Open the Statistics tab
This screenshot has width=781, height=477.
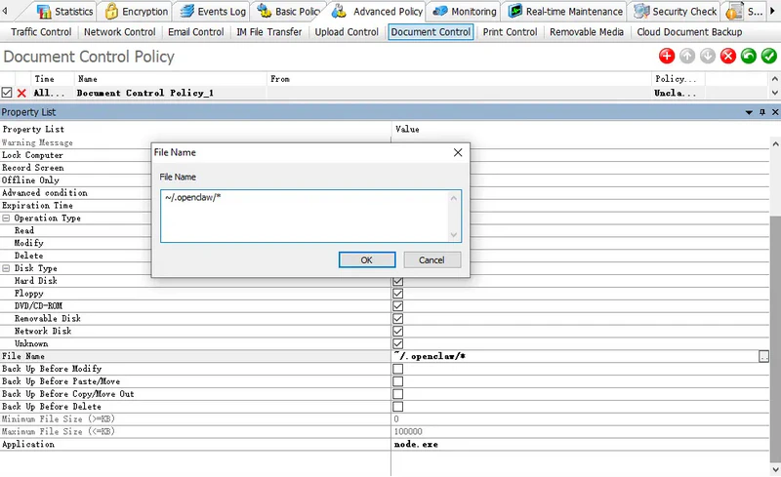pyautogui.click(x=64, y=12)
